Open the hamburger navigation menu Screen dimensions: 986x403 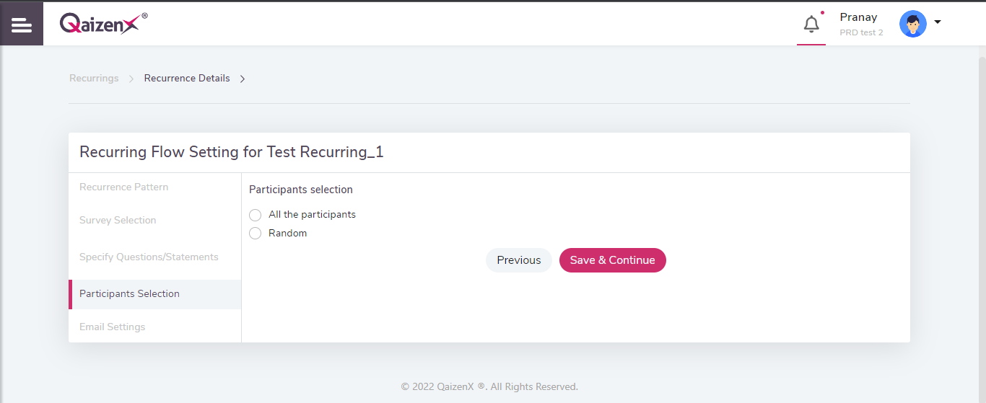[22, 25]
